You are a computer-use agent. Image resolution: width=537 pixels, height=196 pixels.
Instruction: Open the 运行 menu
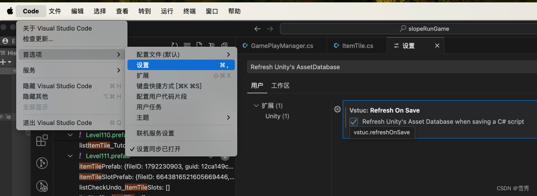[167, 11]
